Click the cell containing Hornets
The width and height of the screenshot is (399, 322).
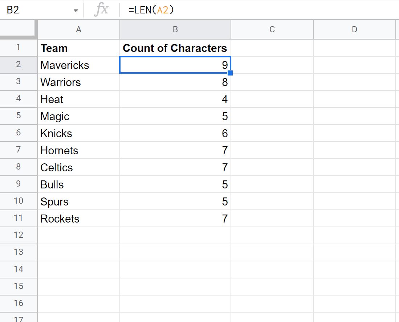[x=78, y=150]
